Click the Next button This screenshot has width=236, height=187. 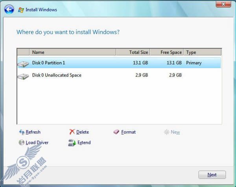coord(212,175)
